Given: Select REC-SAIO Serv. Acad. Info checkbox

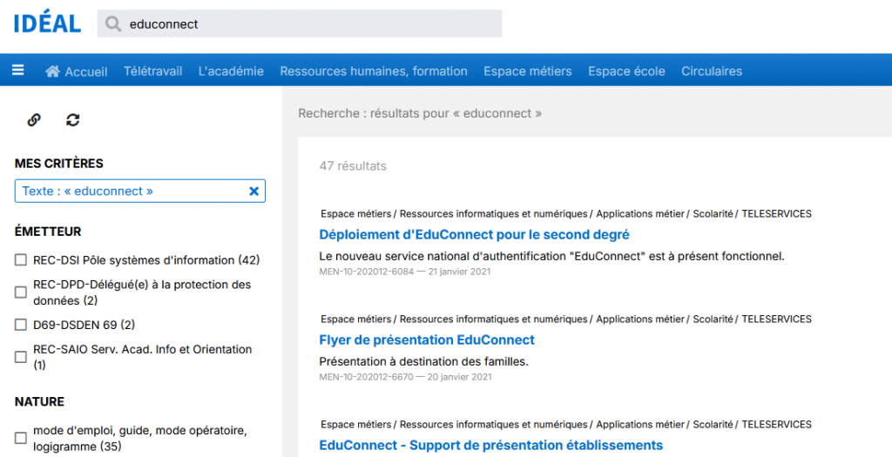Looking at the screenshot, I should click(x=21, y=357).
